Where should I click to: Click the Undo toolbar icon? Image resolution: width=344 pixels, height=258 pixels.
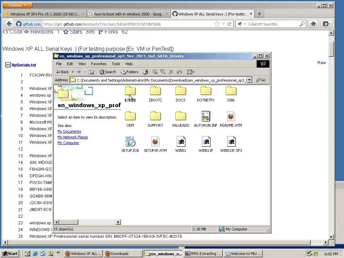(179, 72)
